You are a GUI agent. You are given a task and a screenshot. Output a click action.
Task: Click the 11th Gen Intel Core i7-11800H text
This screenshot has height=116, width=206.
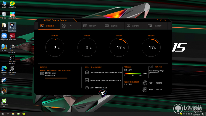coord(106,72)
